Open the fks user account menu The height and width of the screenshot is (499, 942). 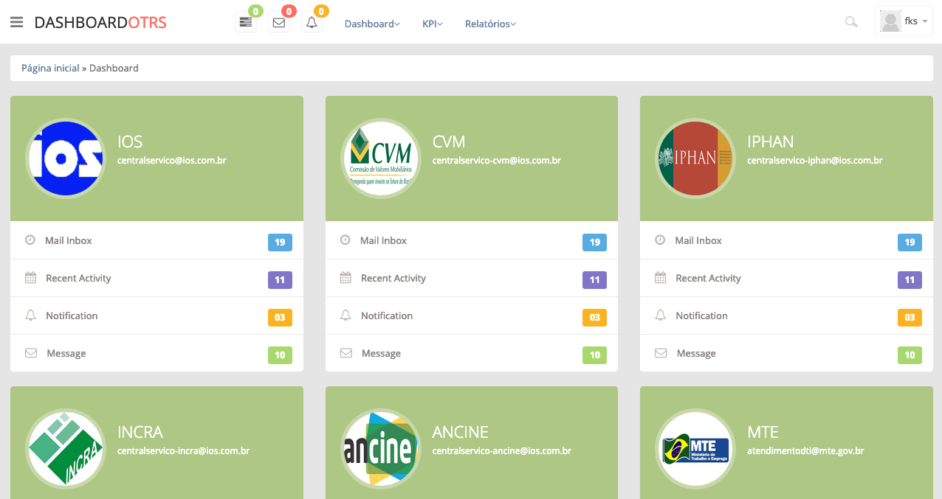904,21
